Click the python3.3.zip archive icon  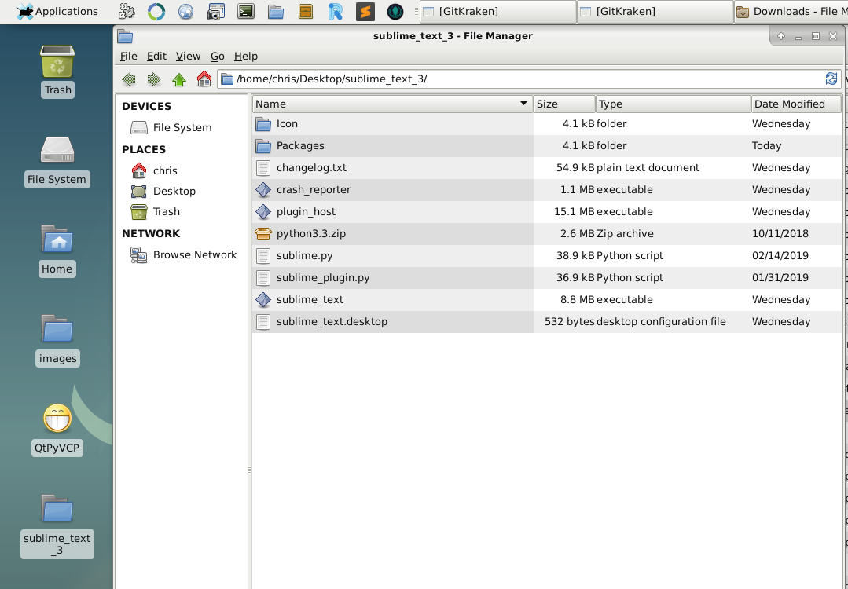(263, 234)
